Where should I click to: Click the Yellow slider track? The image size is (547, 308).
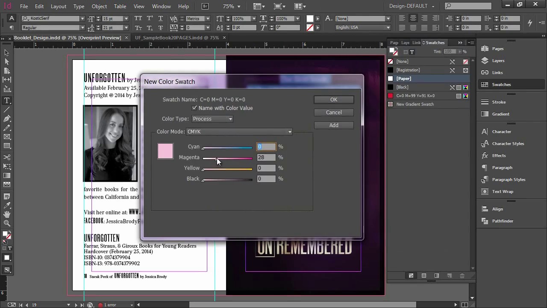tap(227, 169)
